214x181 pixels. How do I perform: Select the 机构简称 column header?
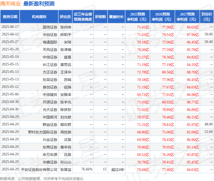pyautogui.click(x=39, y=17)
